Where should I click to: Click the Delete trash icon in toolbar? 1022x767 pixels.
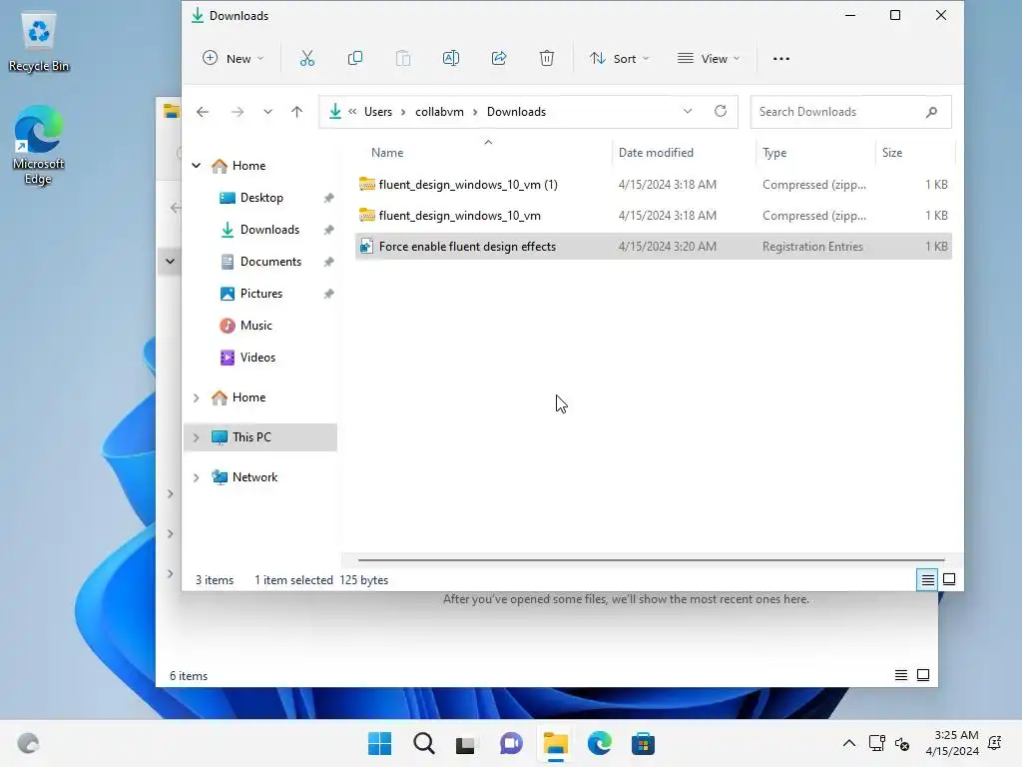(x=547, y=59)
